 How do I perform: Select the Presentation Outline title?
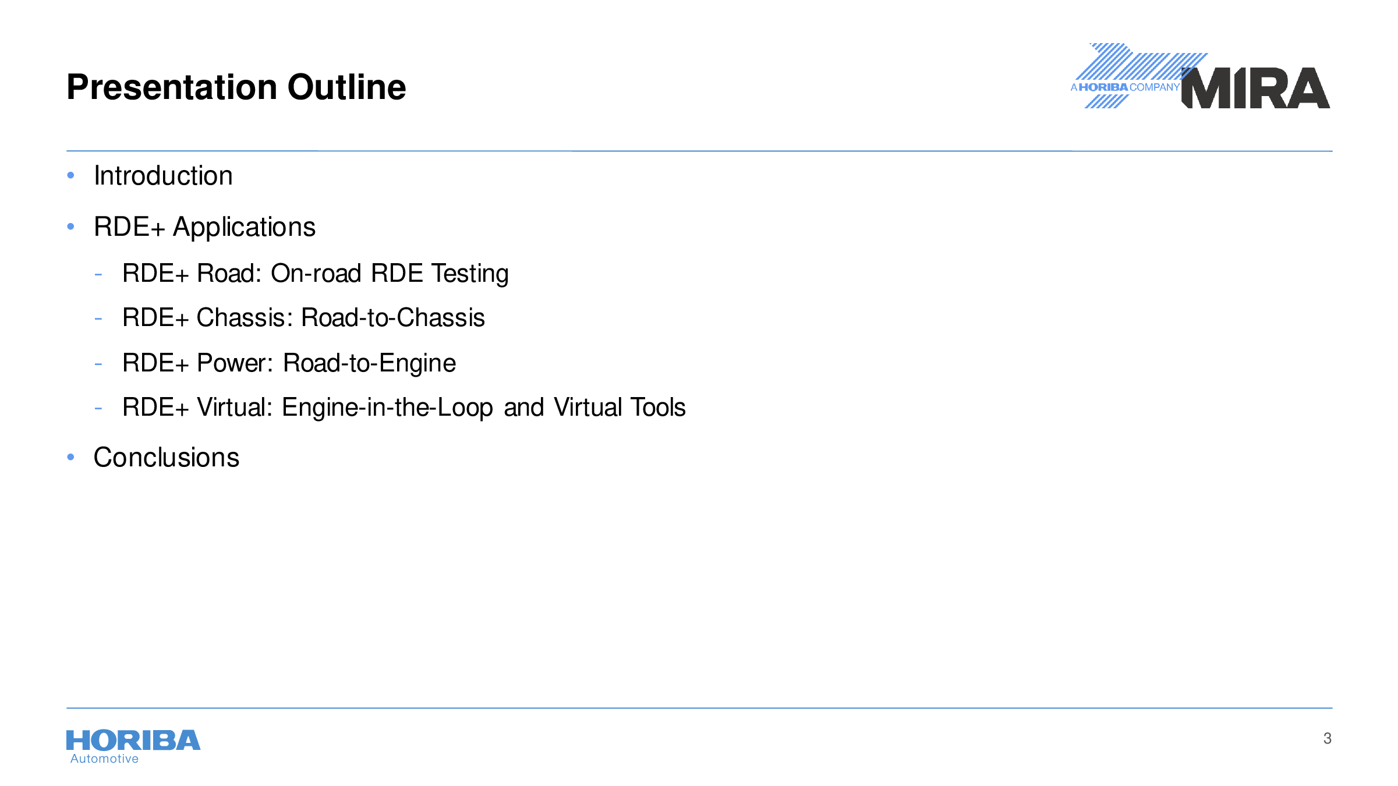pos(236,87)
